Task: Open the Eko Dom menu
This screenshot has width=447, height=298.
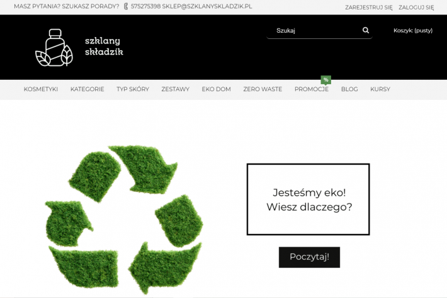Action: pos(217,89)
